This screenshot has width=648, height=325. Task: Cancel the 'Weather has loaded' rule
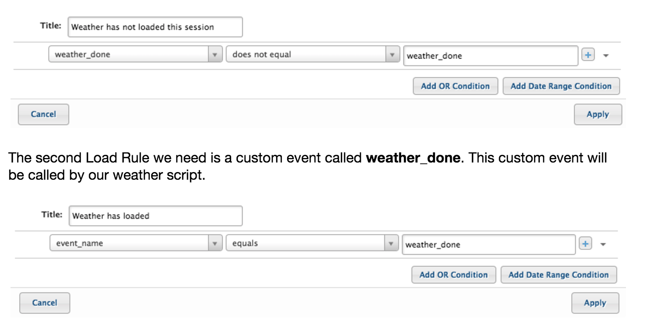pos(45,303)
